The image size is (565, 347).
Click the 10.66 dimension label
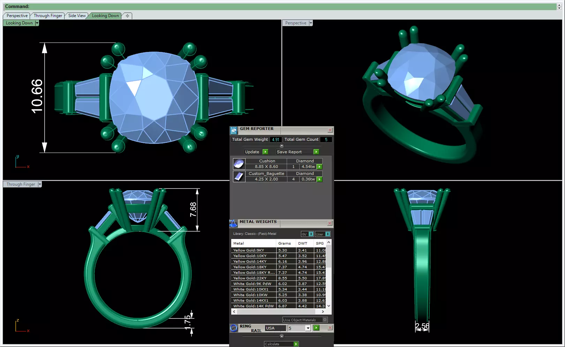(x=37, y=97)
